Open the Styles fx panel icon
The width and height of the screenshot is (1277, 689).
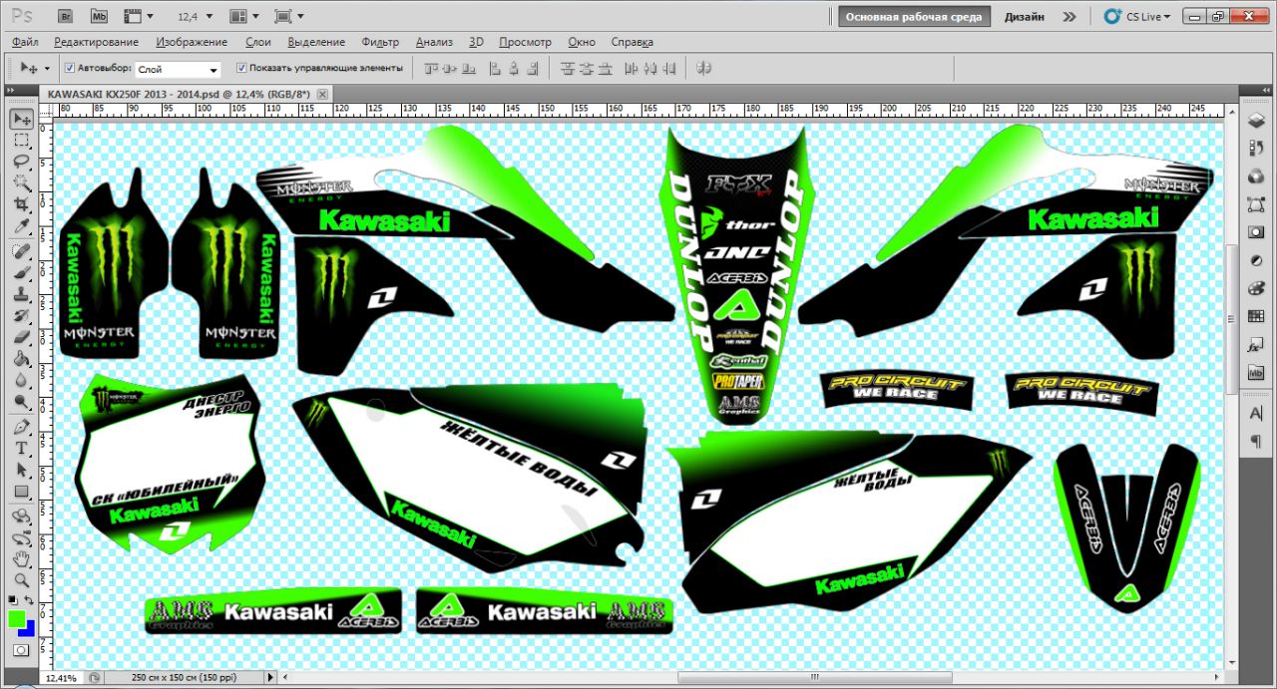point(1256,345)
